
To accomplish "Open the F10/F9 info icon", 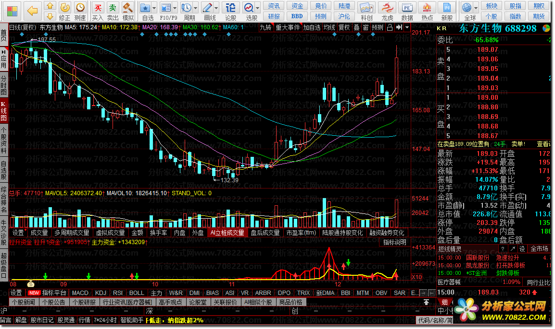I will (165, 7).
